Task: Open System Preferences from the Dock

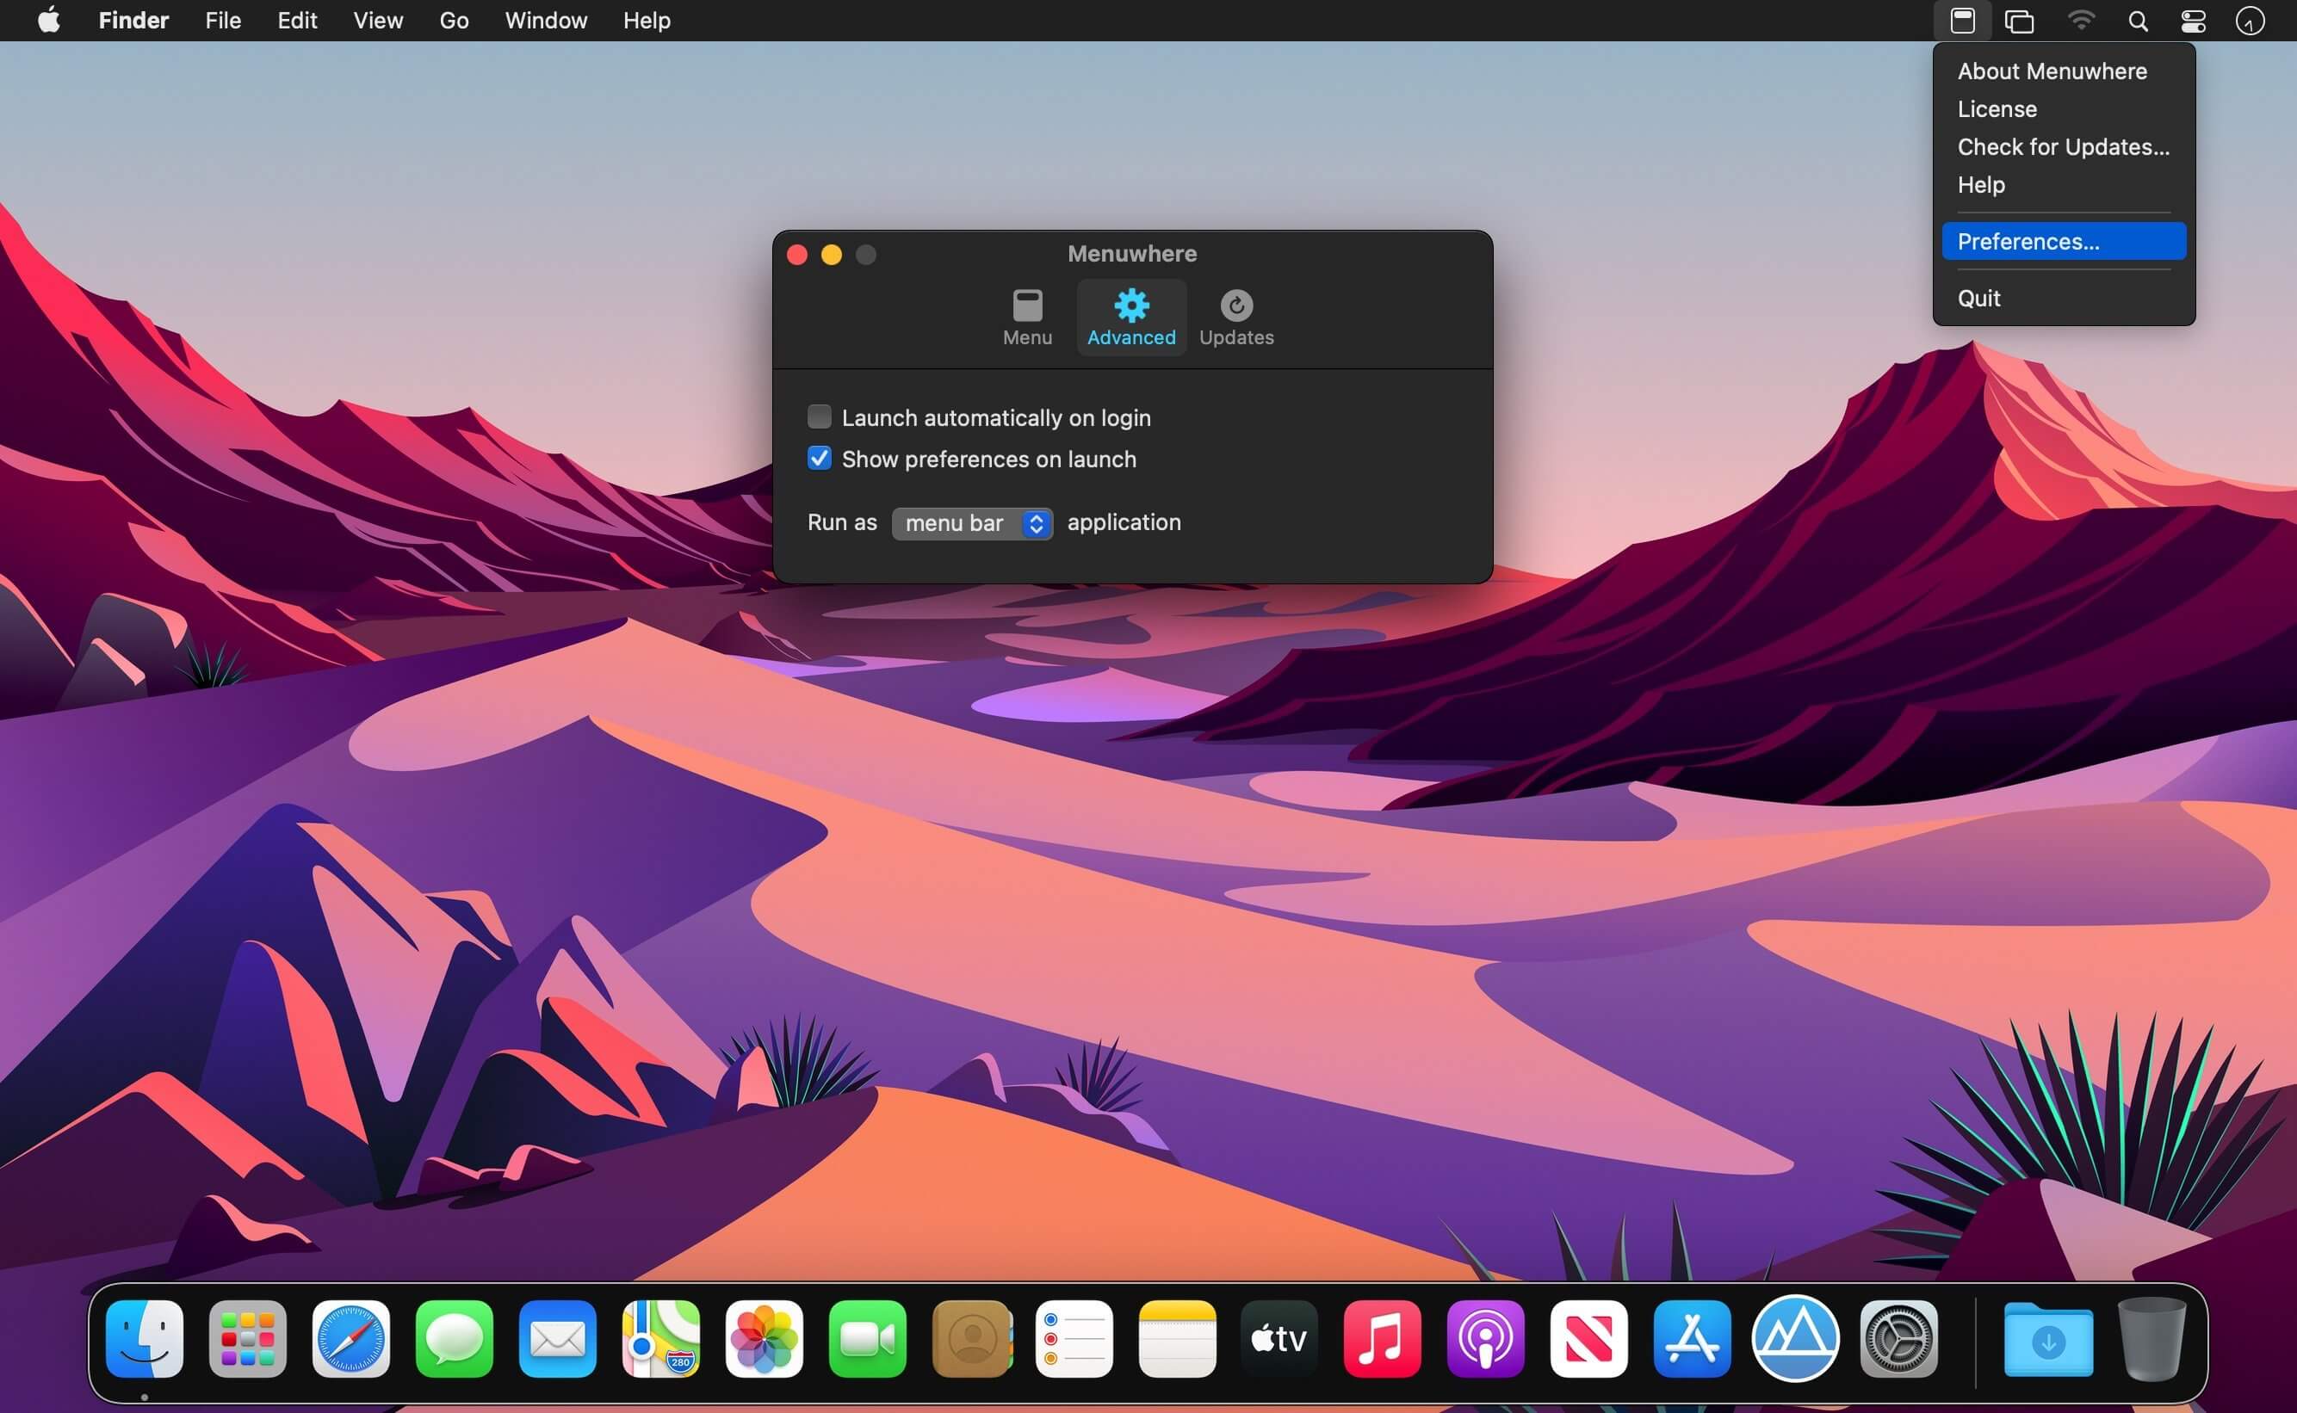Action: (1898, 1338)
